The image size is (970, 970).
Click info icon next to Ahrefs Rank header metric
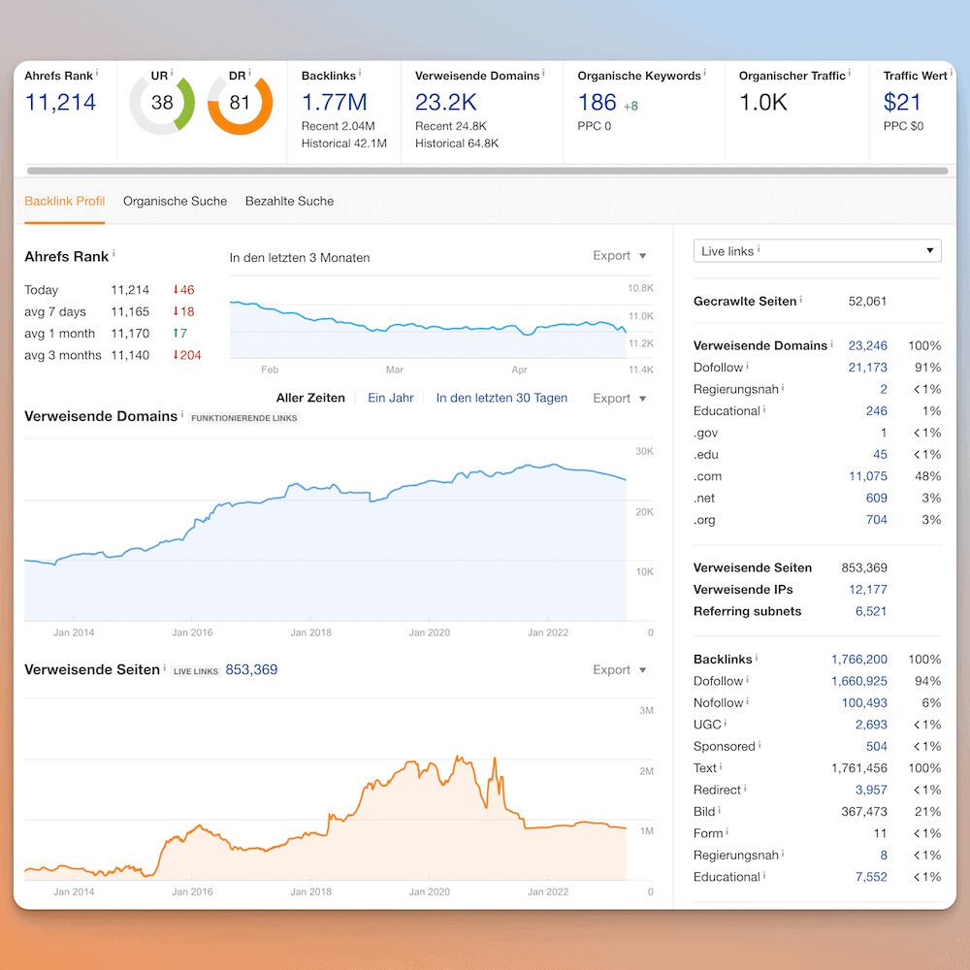click(97, 73)
